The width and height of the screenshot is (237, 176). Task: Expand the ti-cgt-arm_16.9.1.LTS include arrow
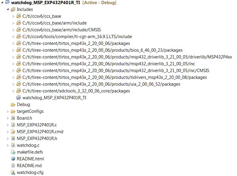tap(13, 37)
